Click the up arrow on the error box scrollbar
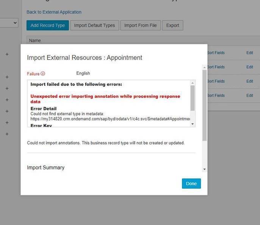 coord(193,83)
